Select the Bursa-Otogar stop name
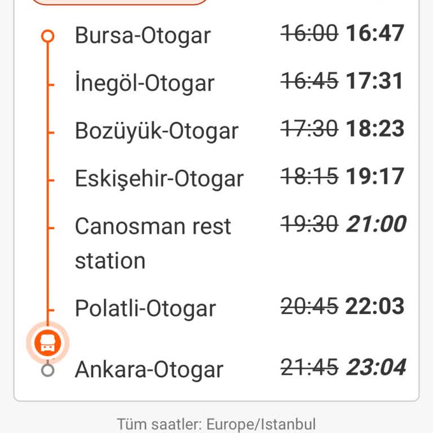Image resolution: width=433 pixels, height=433 pixels. click(143, 36)
